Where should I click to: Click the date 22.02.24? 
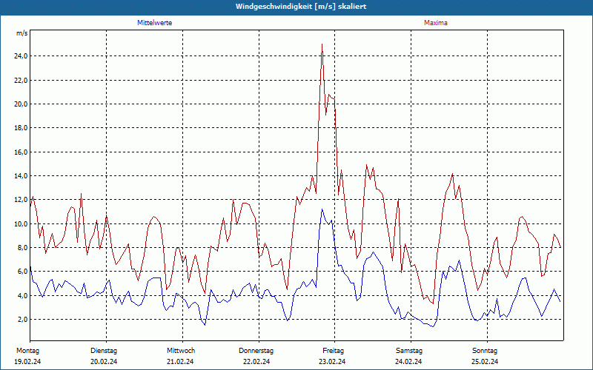[x=256, y=362]
